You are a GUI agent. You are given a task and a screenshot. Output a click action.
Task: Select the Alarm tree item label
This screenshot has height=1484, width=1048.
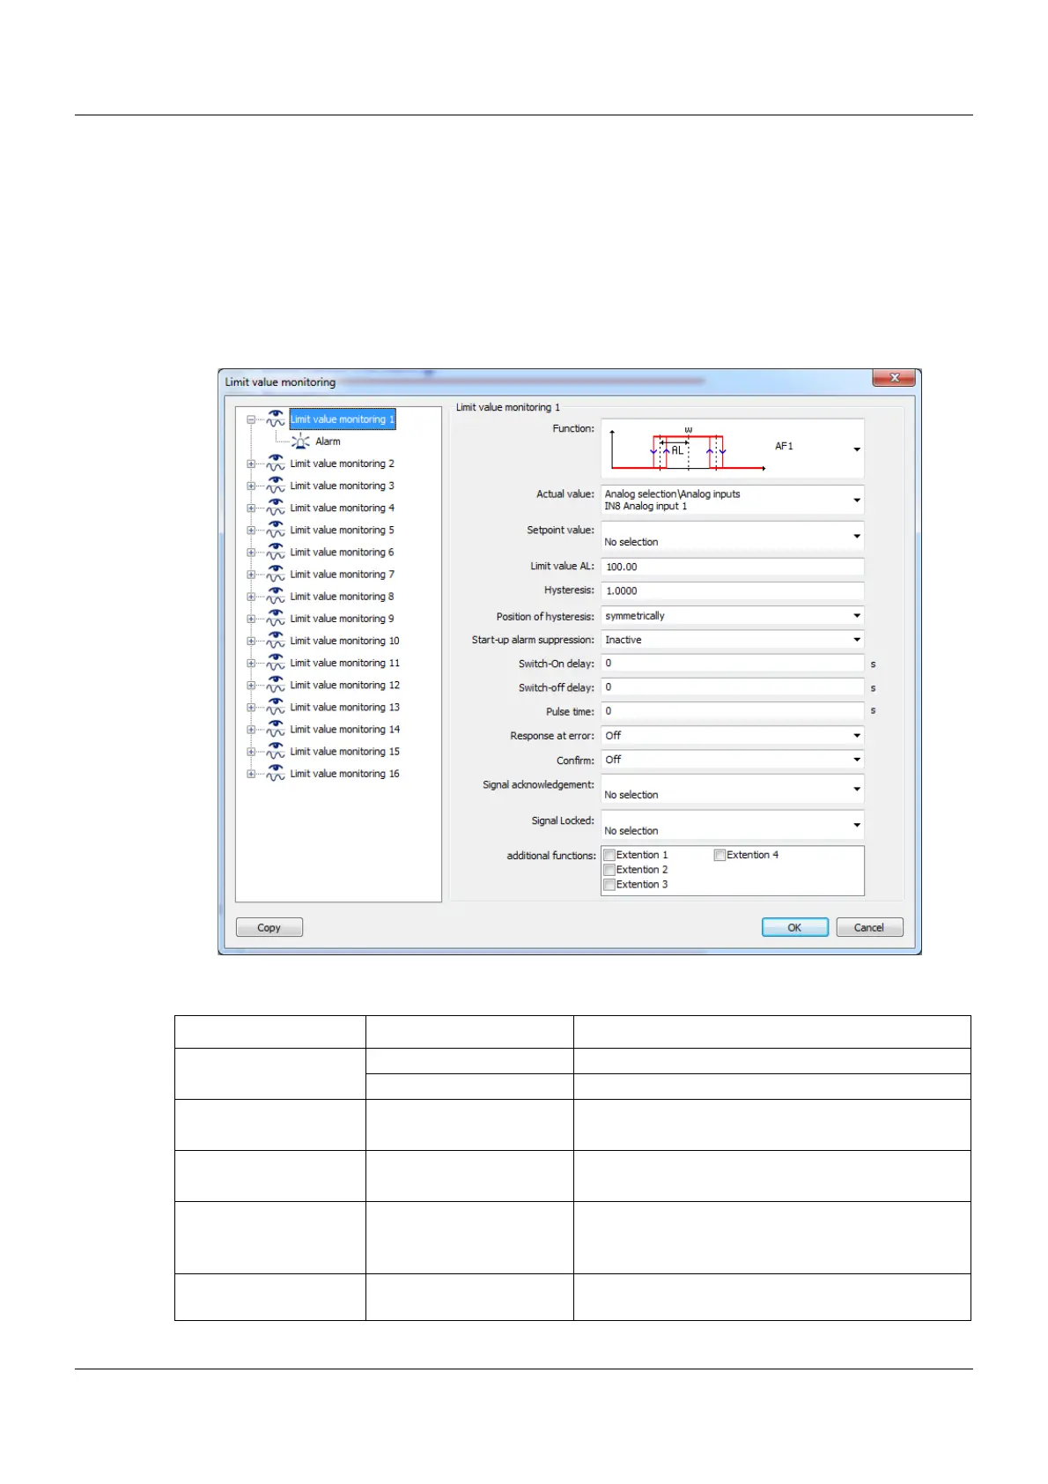pos(328,441)
